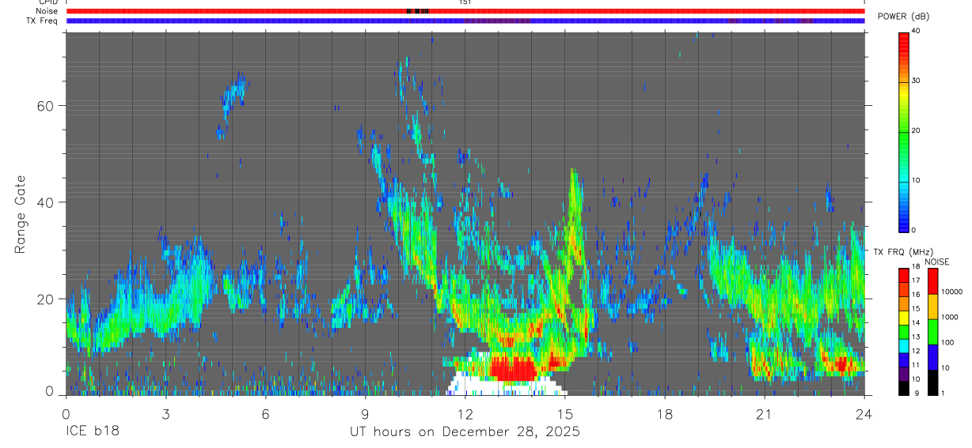Select the 40 tick on power scale

click(917, 31)
